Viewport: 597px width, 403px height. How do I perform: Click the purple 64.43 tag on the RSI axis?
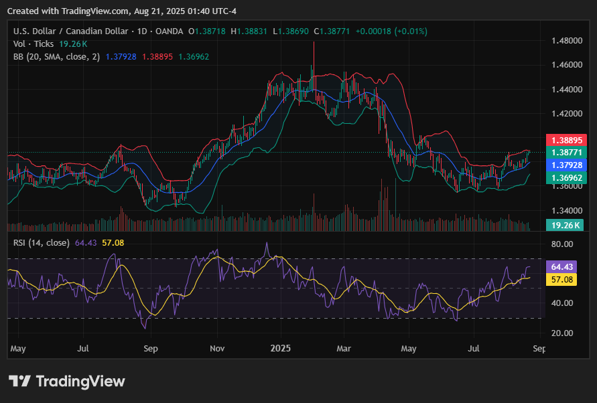(x=561, y=266)
